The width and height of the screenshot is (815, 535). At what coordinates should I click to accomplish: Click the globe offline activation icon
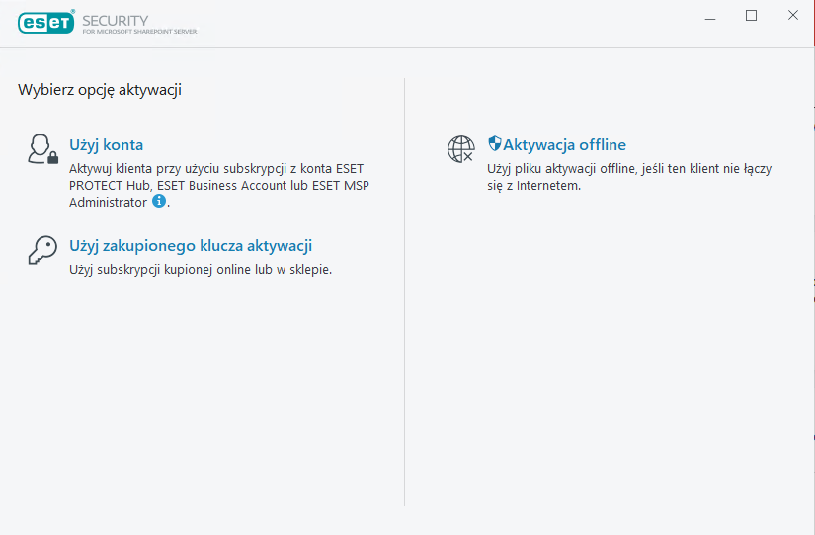461,149
